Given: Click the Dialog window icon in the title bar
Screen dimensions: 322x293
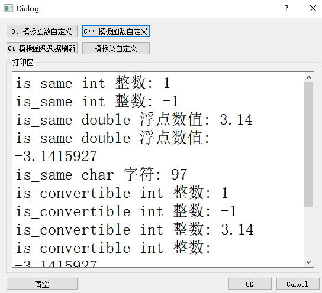Looking at the screenshot, I should coord(8,8).
